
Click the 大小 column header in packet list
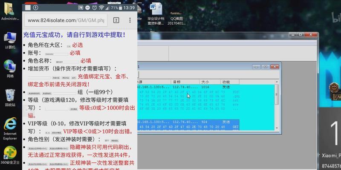(210, 82)
